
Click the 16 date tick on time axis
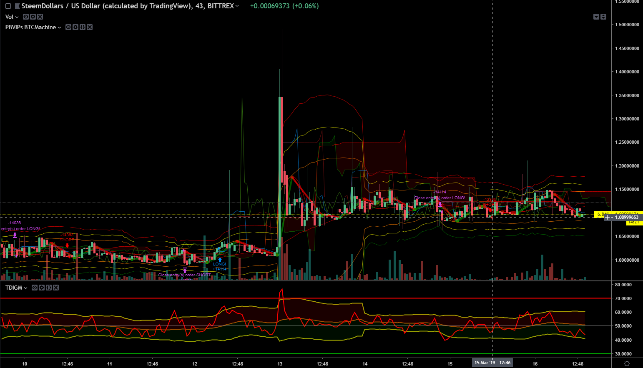point(535,364)
